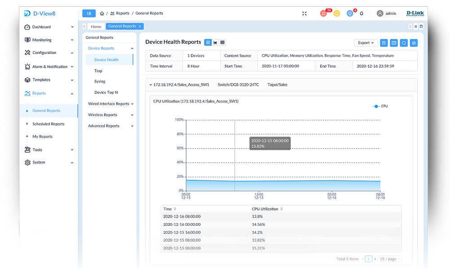Viewport: 450px width, 268px height.
Task: Expand Wired Interface Reports group
Action: [111, 104]
